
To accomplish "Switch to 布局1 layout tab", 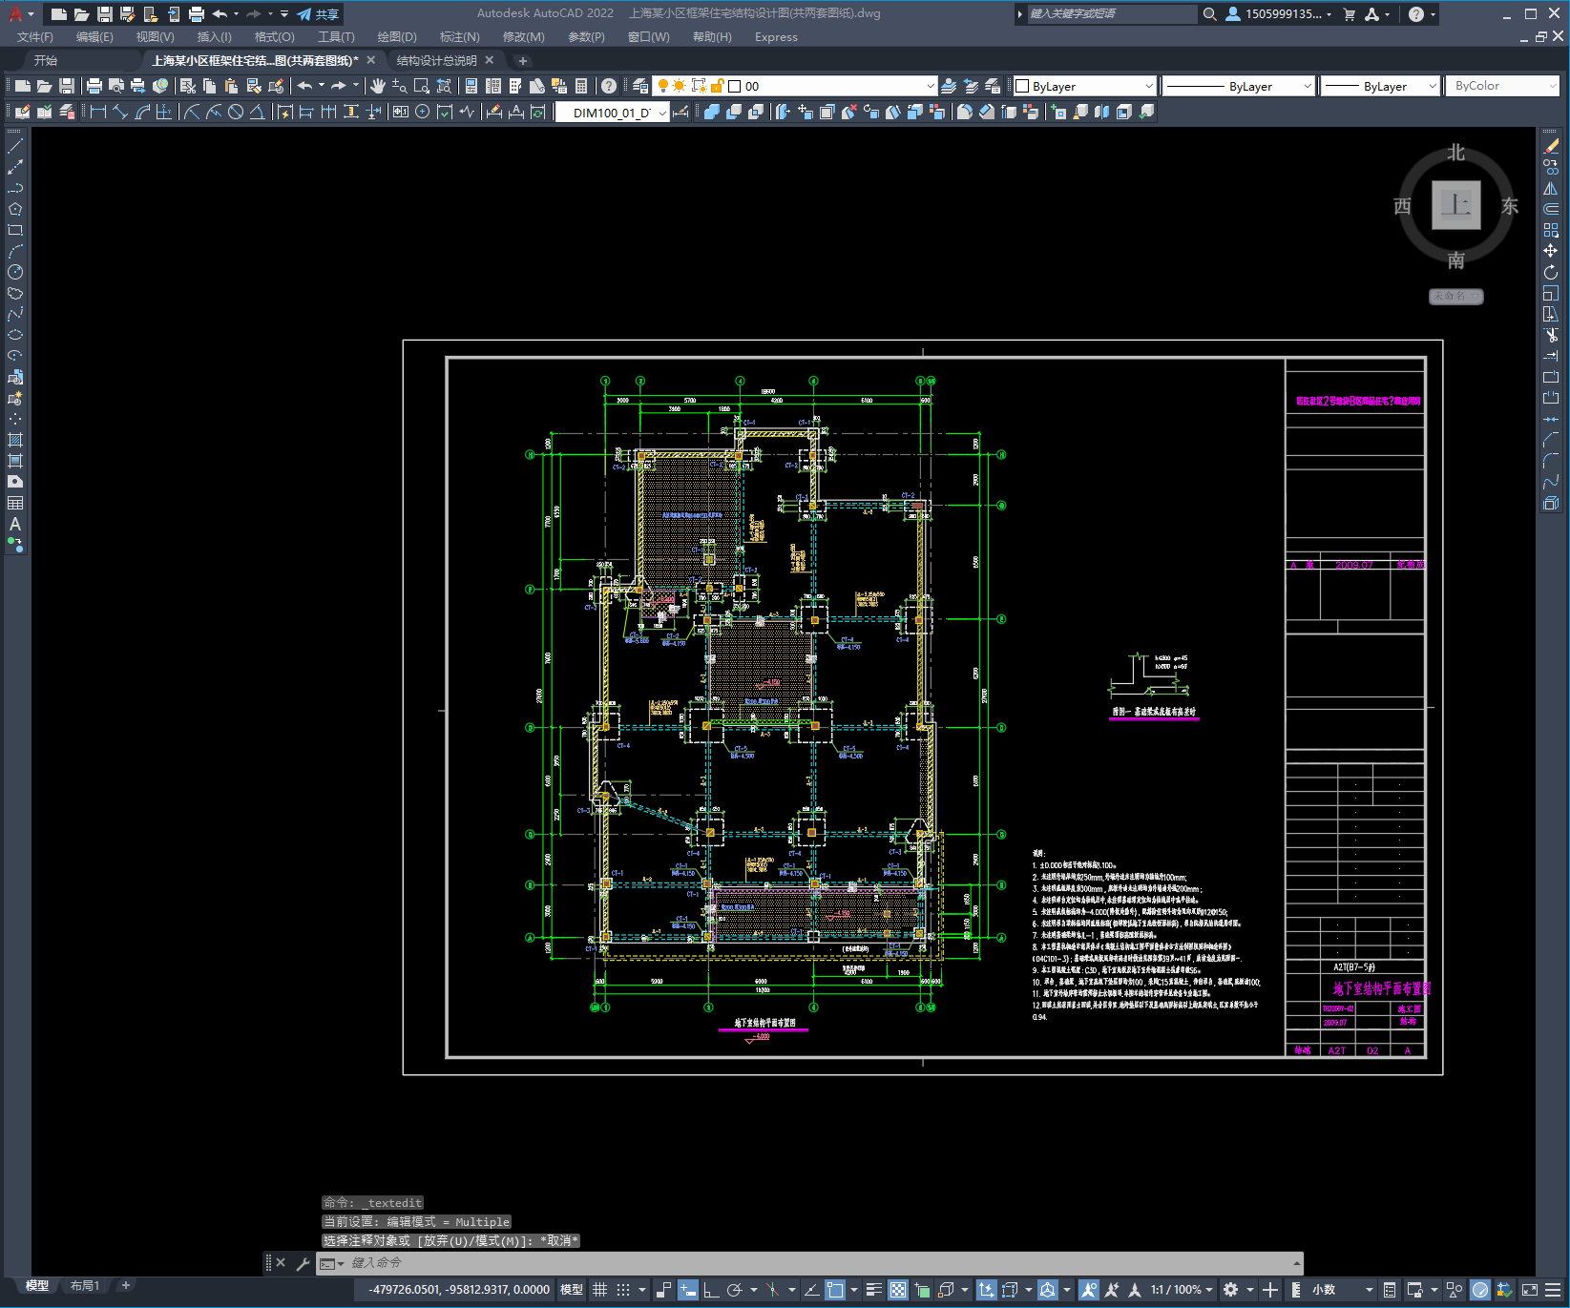I will [85, 1286].
